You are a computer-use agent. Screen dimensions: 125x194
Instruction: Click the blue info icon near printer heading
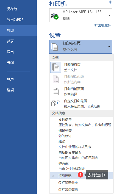(110, 2)
